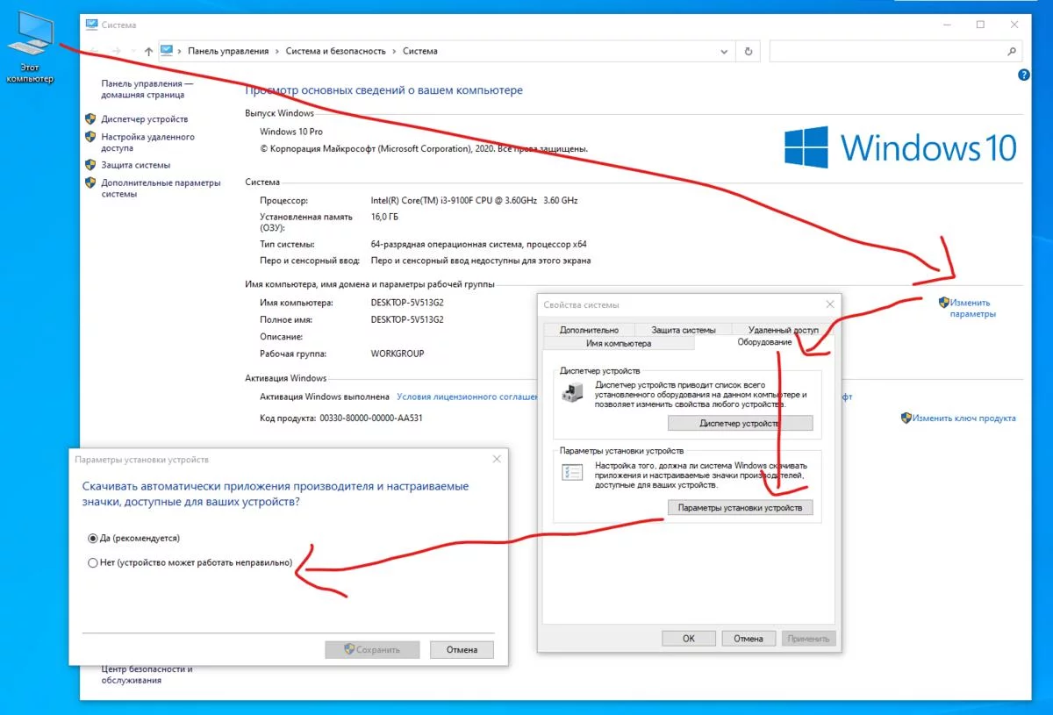
Task: Click the computer name DESKTOP-5V513G2 value
Action: tap(407, 303)
